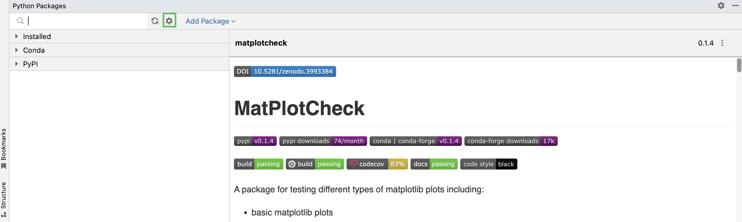The width and height of the screenshot is (742, 222).
Task: Click the codecov 83% badge
Action: pyautogui.click(x=377, y=164)
